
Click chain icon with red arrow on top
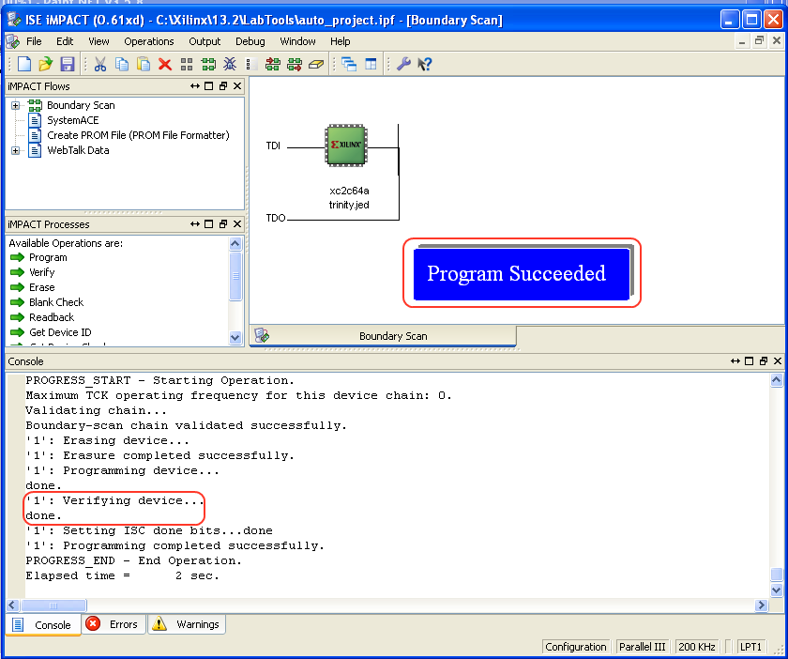pos(273,64)
